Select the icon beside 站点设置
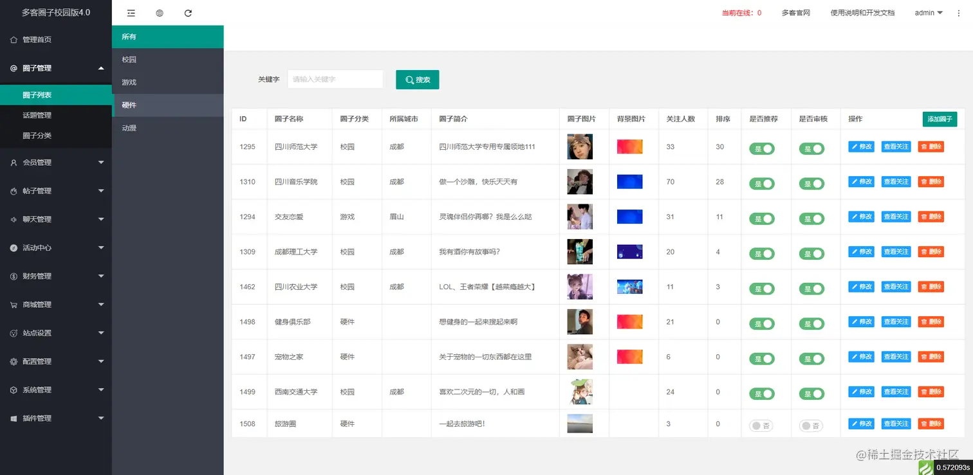This screenshot has height=475, width=973. pos(14,333)
